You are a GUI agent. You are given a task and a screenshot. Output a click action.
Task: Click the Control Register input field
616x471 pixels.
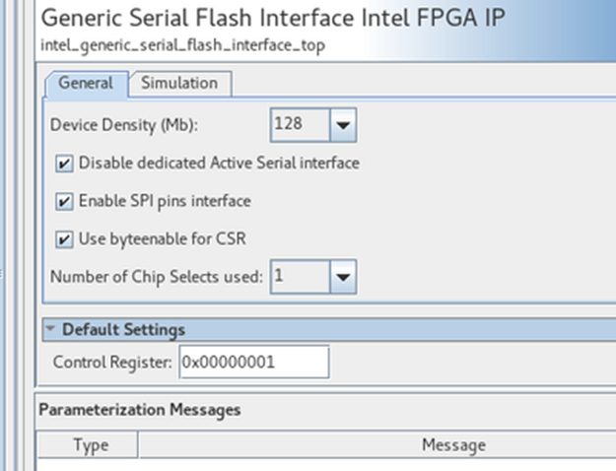253,363
